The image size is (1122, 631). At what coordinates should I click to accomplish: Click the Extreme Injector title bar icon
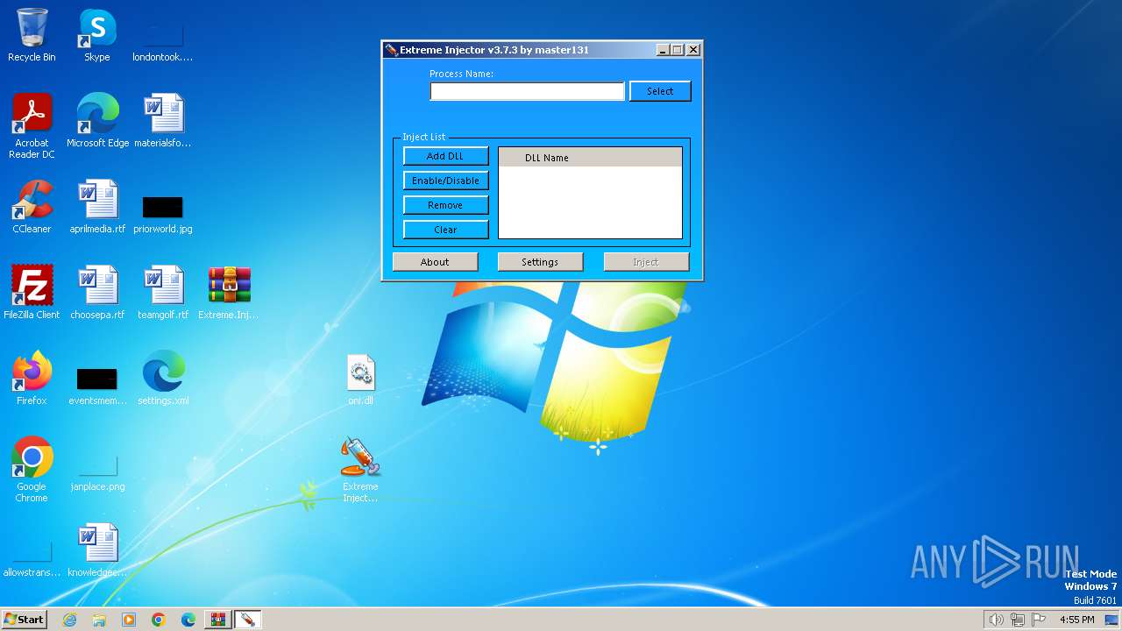point(392,50)
